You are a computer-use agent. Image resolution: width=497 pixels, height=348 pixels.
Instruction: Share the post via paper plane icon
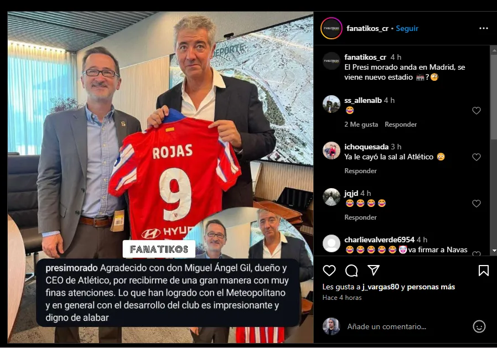tap(374, 271)
